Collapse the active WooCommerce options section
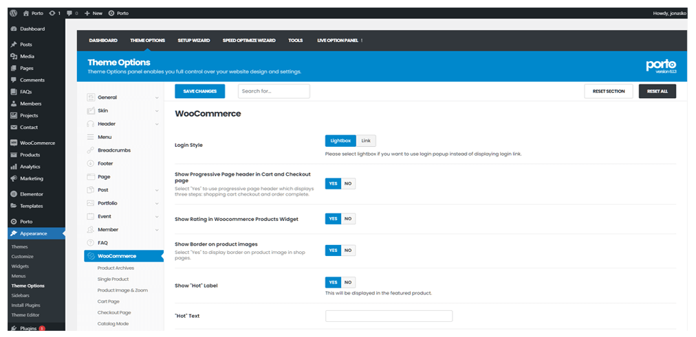This screenshot has width=696, height=337. pyautogui.click(x=124, y=256)
